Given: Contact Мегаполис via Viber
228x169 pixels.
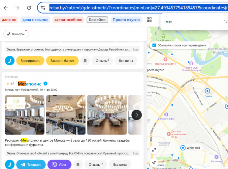Looking at the screenshot, I should tap(59, 164).
